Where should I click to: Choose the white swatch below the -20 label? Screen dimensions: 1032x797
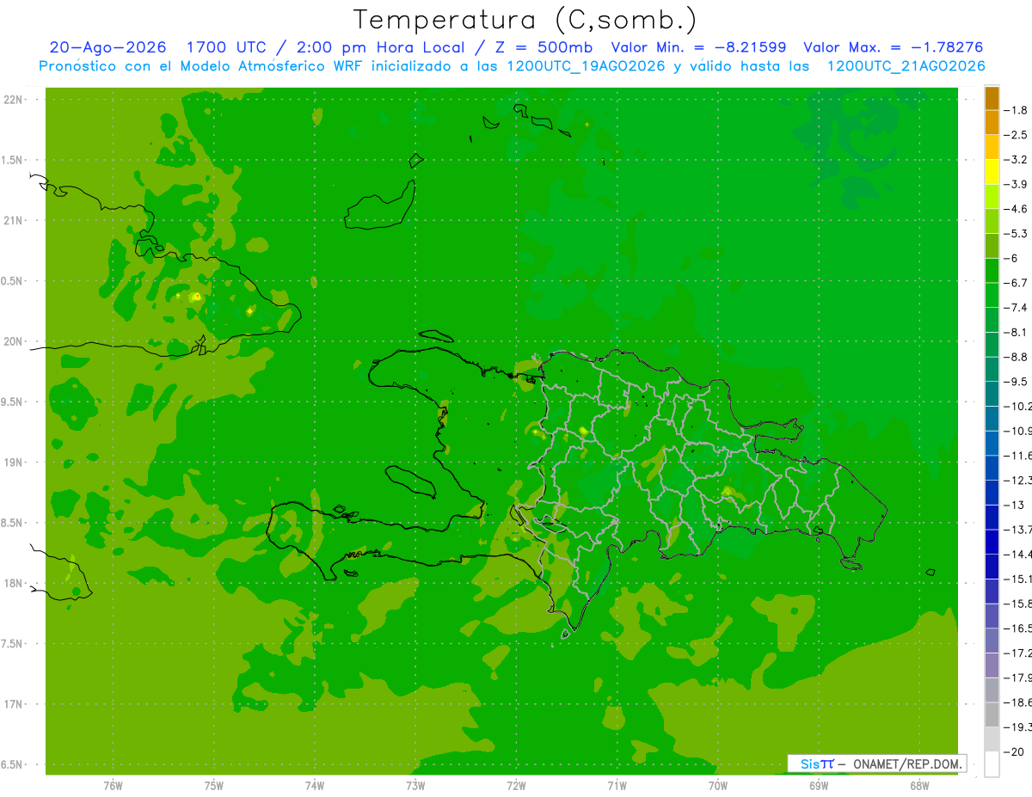click(x=992, y=764)
